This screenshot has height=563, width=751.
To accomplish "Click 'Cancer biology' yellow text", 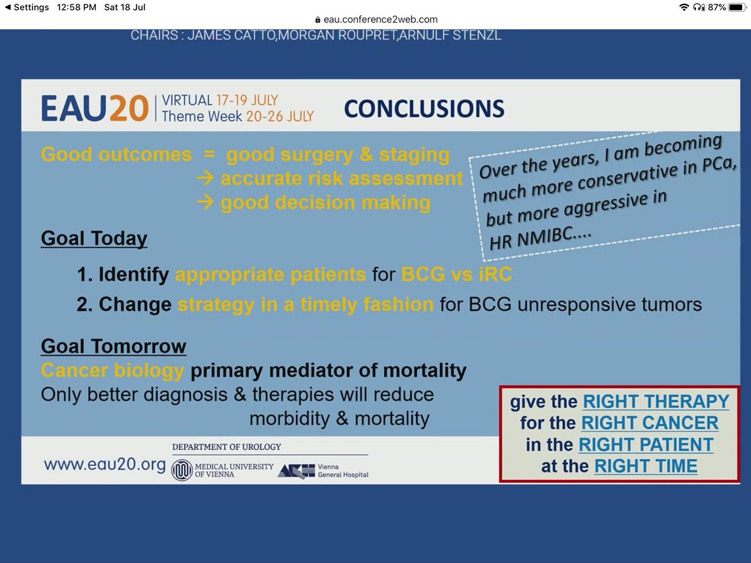I will [113, 370].
